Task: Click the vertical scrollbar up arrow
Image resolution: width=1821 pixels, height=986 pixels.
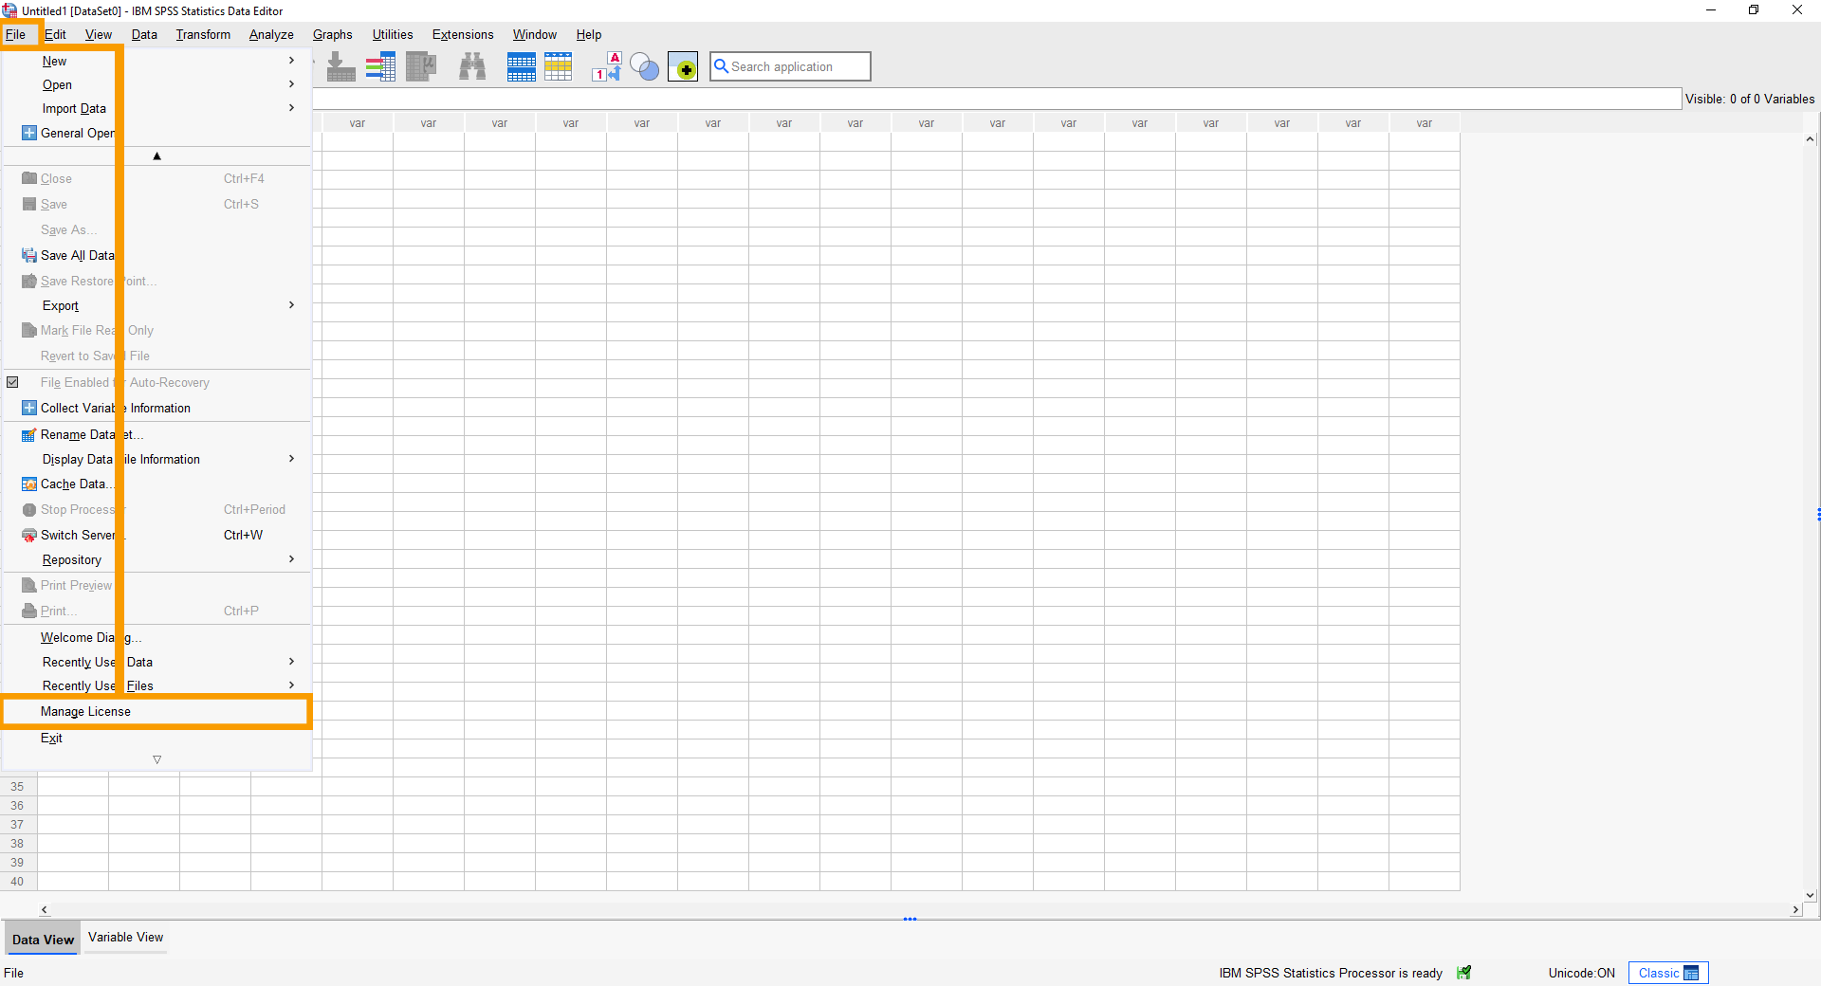Action: point(1810,139)
